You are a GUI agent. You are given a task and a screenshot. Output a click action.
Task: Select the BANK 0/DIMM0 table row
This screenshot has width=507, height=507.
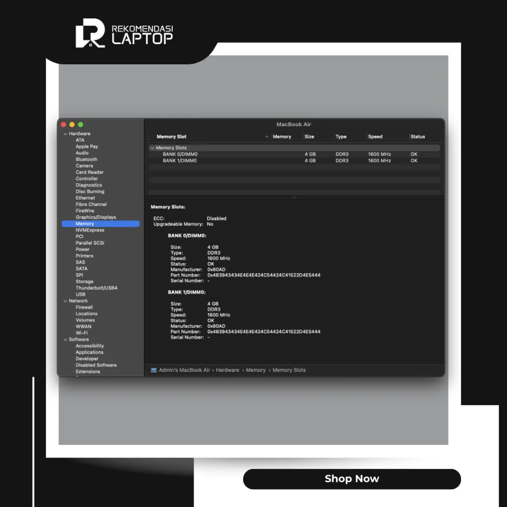point(180,154)
